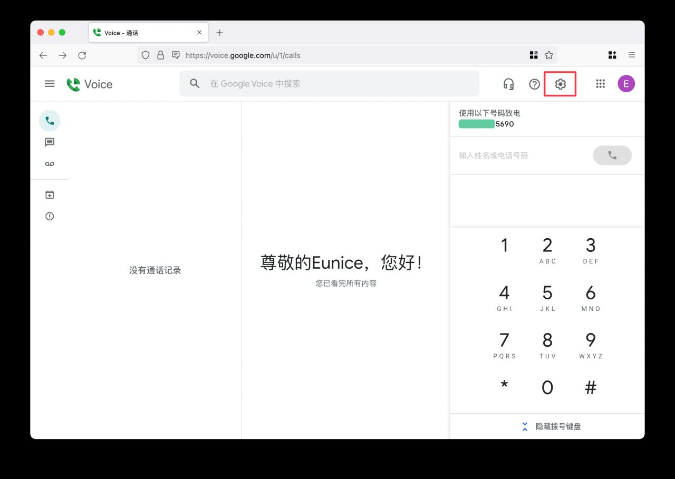Screen dimensions: 675x479
Task: Select the Voice - 通话 browser tab
Action: (142, 33)
